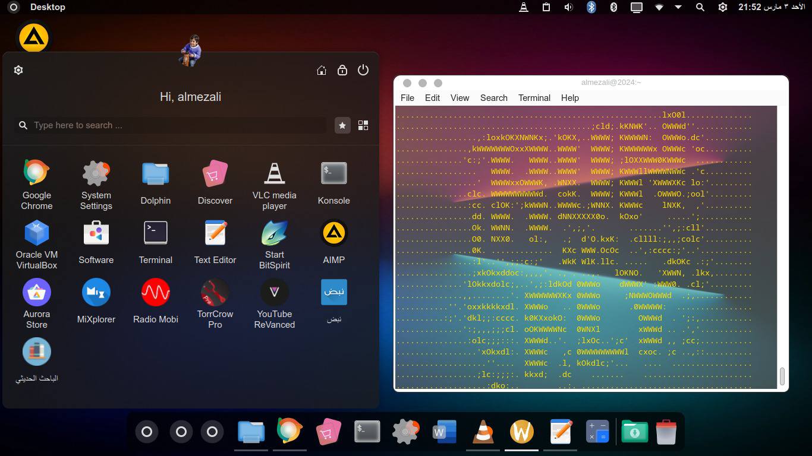Launch Google Chrome from app menu
The height and width of the screenshot is (456, 812).
37,185
